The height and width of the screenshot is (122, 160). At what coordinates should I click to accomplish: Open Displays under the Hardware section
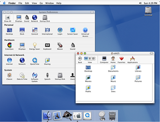pyautogui.click(x=22, y=46)
